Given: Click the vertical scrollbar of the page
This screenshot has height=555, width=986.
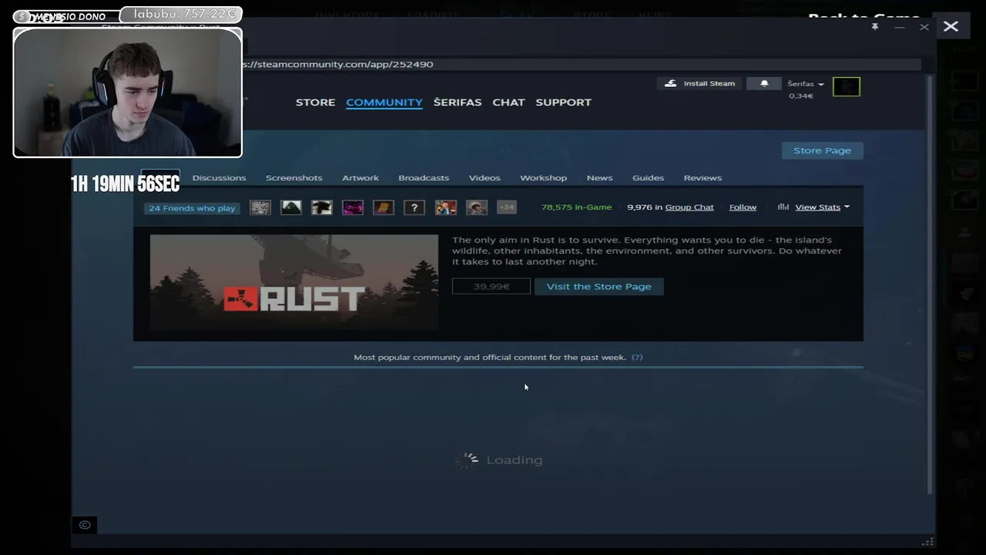Looking at the screenshot, I should click(x=930, y=285).
